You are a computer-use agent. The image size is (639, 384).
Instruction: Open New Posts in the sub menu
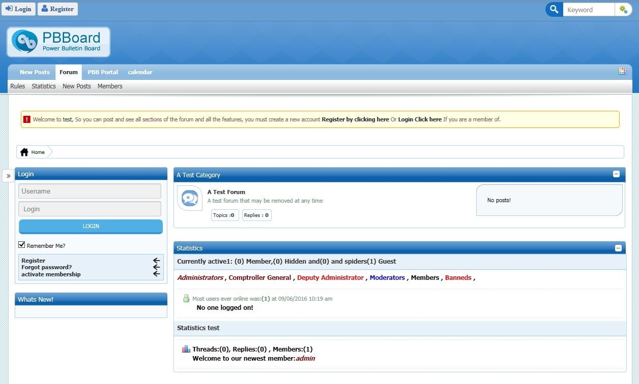[x=77, y=86]
